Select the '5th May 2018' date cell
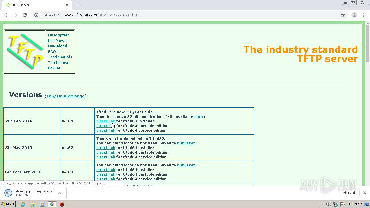 click(x=32, y=148)
